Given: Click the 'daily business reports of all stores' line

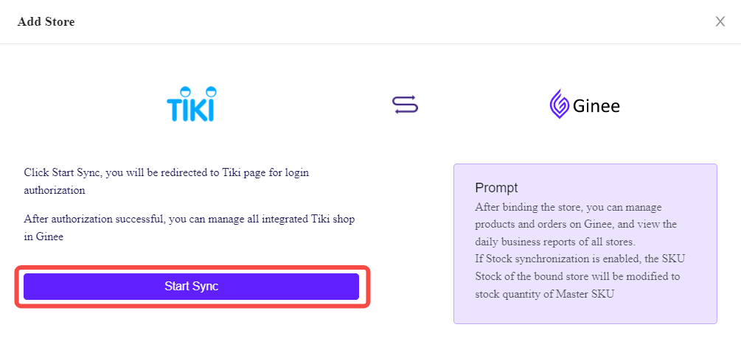Looking at the screenshot, I should (x=556, y=242).
